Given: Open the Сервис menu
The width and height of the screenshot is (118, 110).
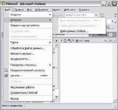Looking at the screenshot, I should point(56,10).
